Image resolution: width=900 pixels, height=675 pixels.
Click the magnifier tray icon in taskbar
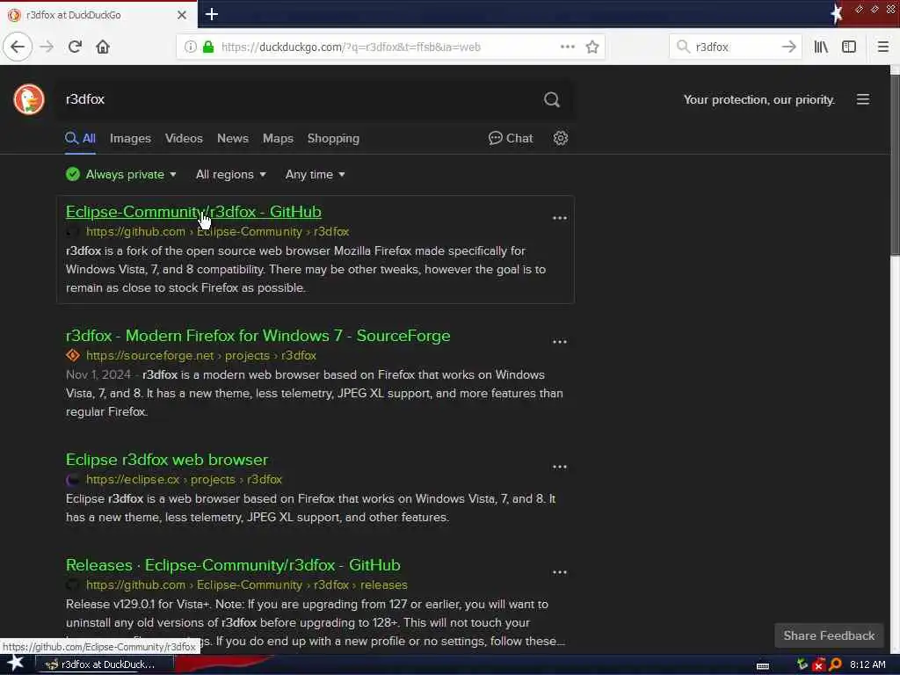coord(835,664)
